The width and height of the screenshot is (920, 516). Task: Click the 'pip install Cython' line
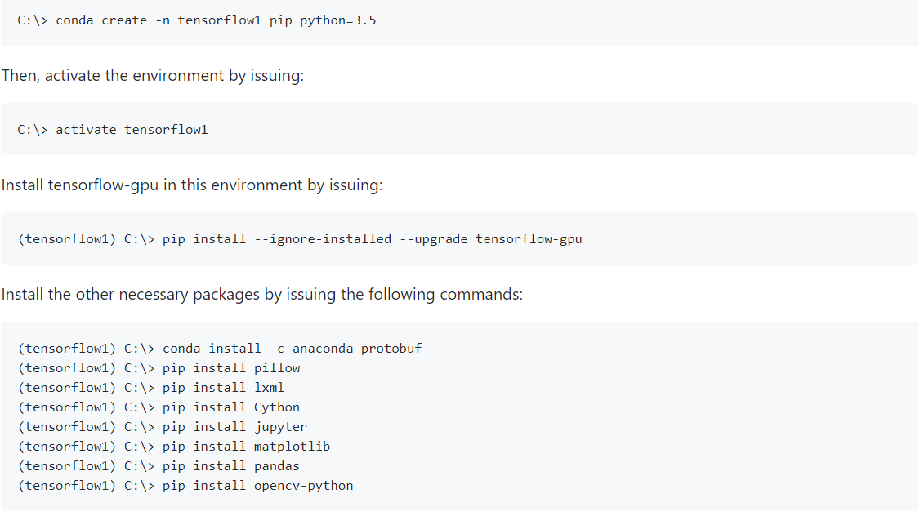pyautogui.click(x=159, y=407)
